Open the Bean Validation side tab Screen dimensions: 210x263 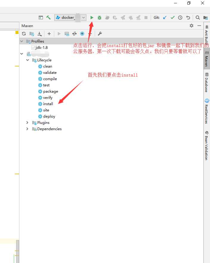(207, 145)
